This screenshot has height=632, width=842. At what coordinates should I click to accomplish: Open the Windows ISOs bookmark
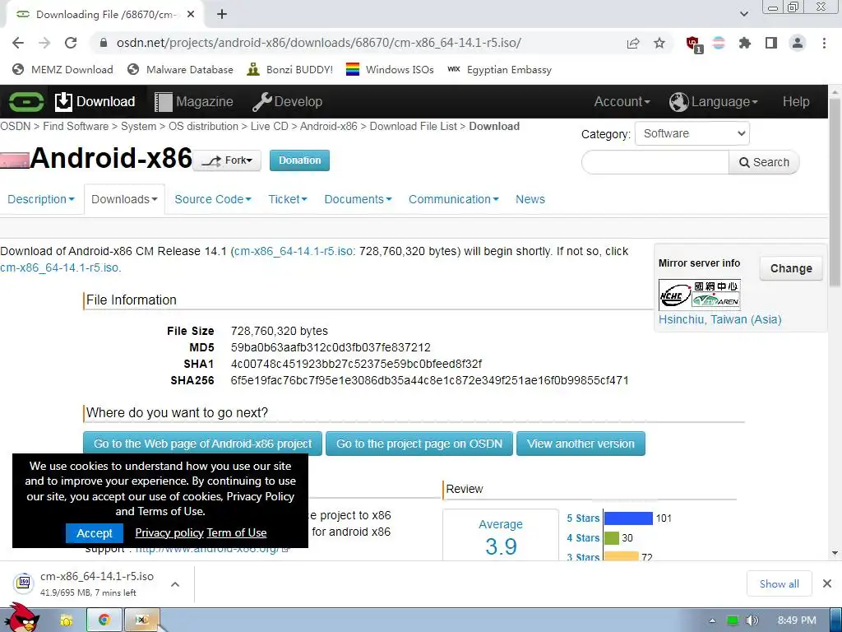[x=390, y=69]
